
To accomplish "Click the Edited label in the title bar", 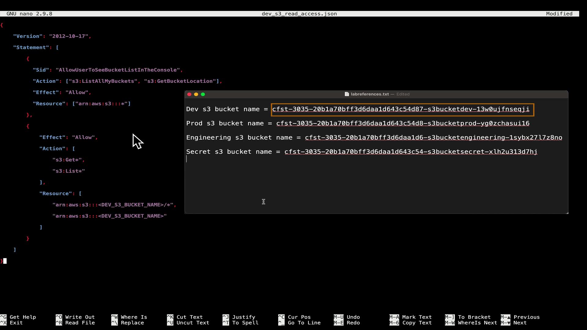I will click(x=403, y=94).
